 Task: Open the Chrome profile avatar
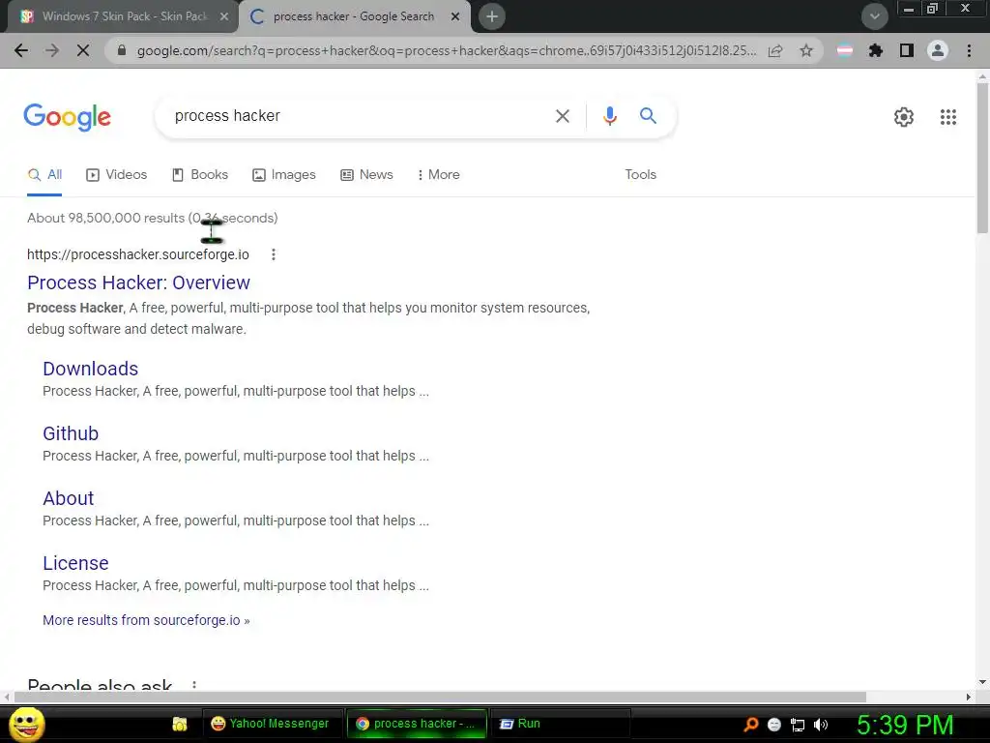tap(938, 50)
